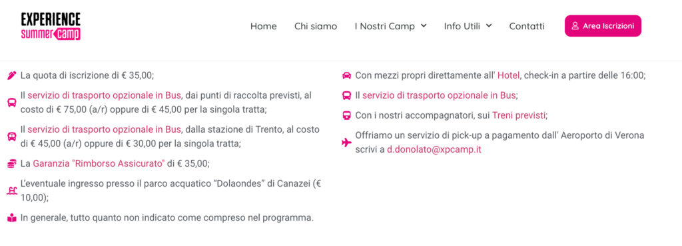Click the car icon next to Con mezzi propri
Viewport: 682px width, 246px height.
pyautogui.click(x=346, y=75)
